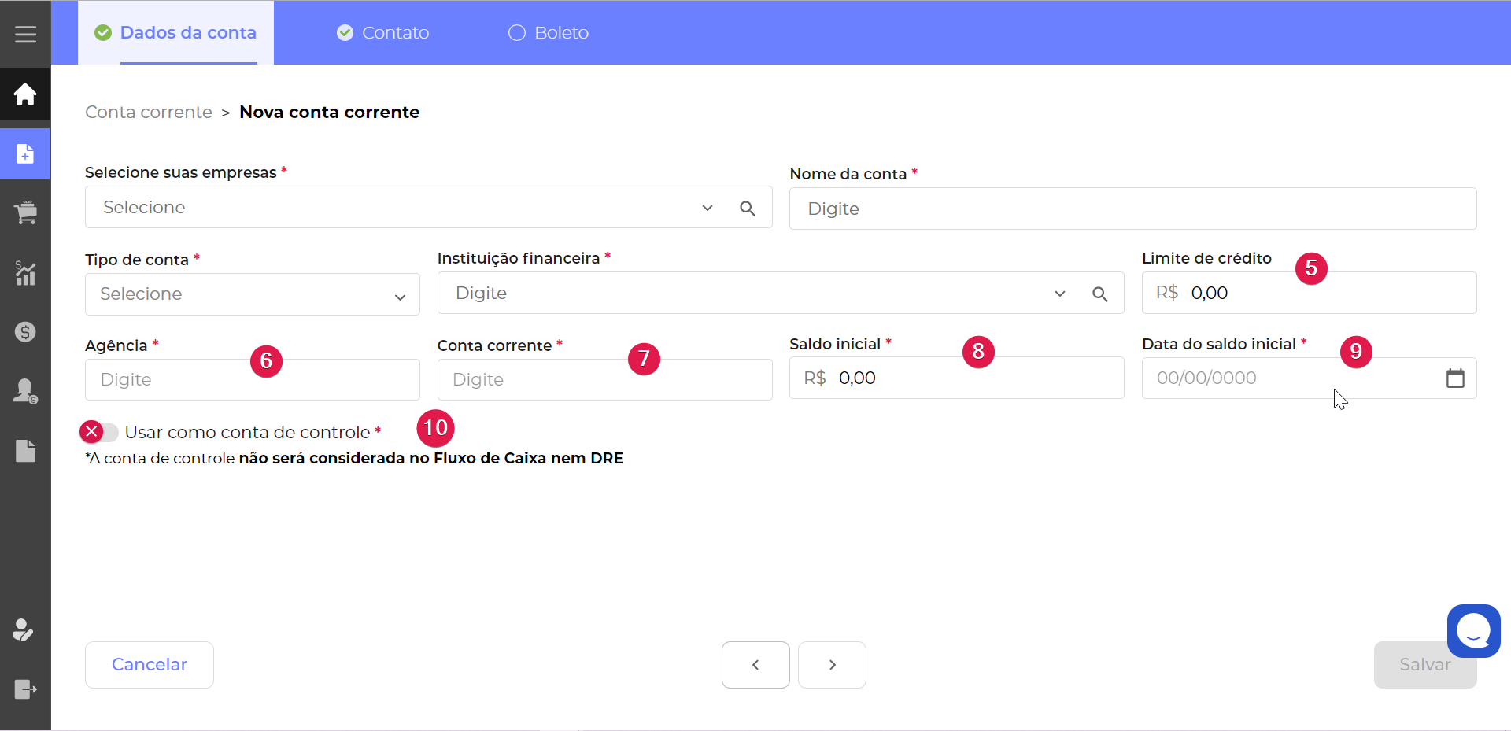Viewport: 1511px width, 731px height.
Task: Click the Cancelar button
Action: pyautogui.click(x=150, y=665)
